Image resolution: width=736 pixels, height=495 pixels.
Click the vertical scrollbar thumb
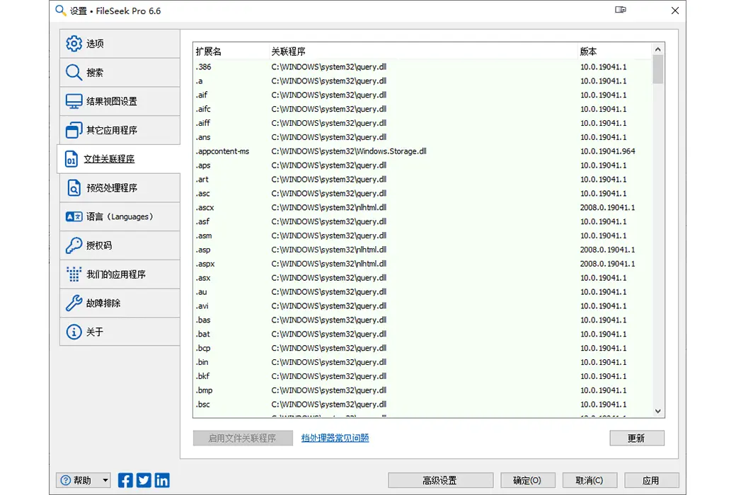(x=658, y=69)
